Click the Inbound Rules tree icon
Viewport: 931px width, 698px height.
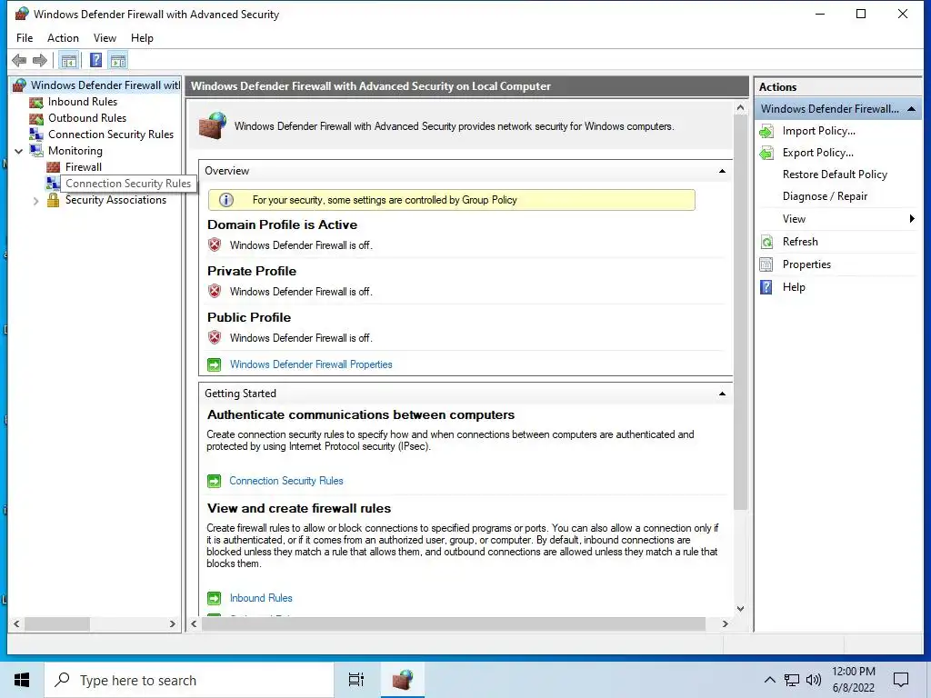[36, 102]
